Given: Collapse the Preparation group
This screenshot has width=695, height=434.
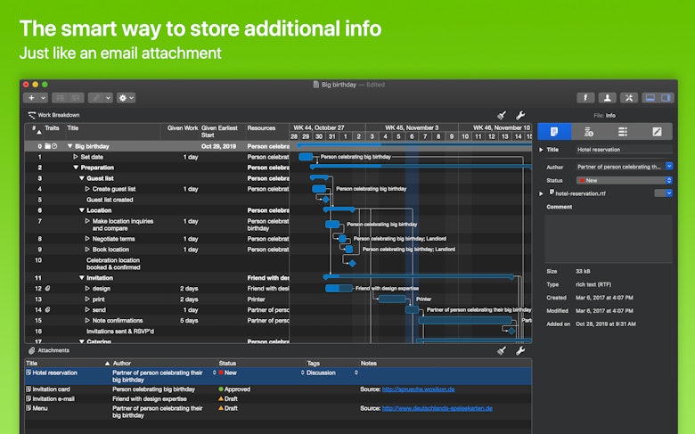Looking at the screenshot, I should point(76,168).
